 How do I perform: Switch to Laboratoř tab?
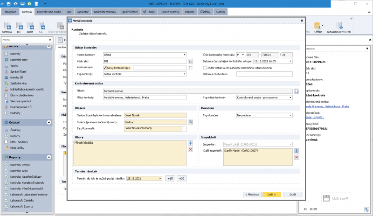[83, 12]
